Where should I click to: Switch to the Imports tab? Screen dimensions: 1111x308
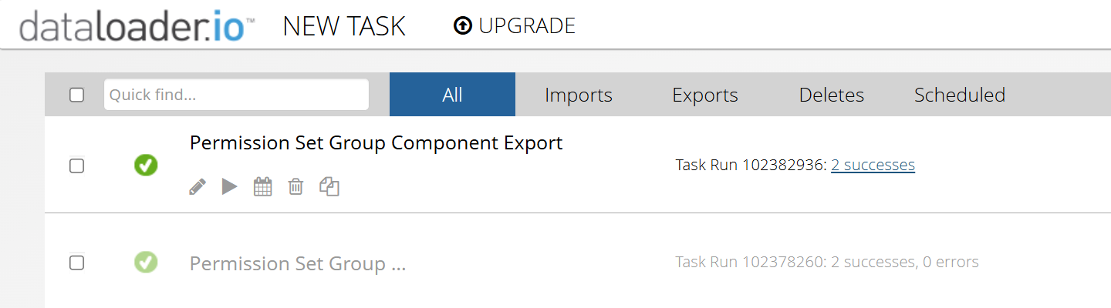click(x=579, y=95)
